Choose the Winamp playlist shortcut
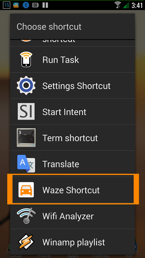The image size is (145, 258). tap(72, 242)
